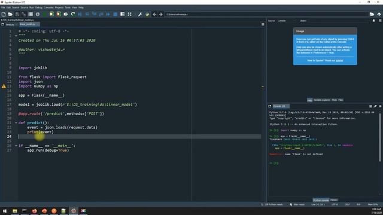Viewport: 383px width, 215px height.
Task: Change to parent directory up arrow
Action: point(379,14)
